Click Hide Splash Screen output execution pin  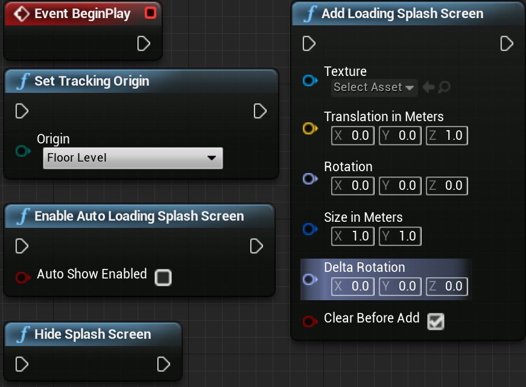163,364
